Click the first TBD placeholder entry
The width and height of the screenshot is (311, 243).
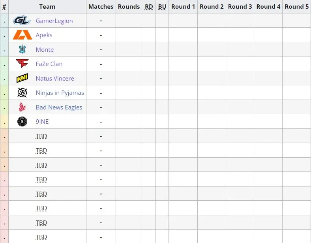pos(41,136)
